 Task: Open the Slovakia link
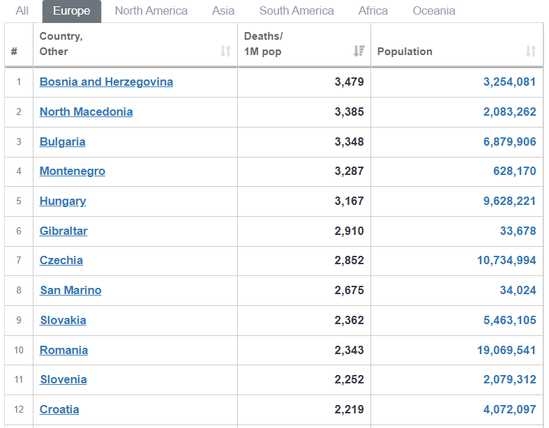click(63, 321)
